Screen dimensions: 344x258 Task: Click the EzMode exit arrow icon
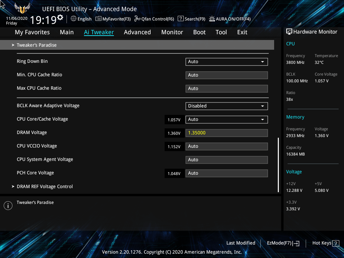pyautogui.click(x=296, y=243)
